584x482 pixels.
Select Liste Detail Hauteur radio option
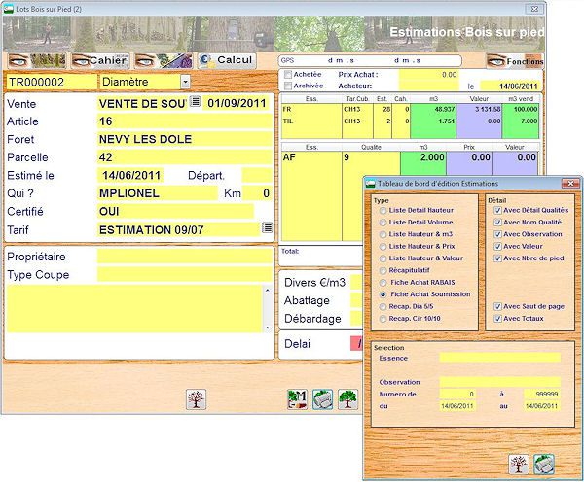tap(383, 211)
